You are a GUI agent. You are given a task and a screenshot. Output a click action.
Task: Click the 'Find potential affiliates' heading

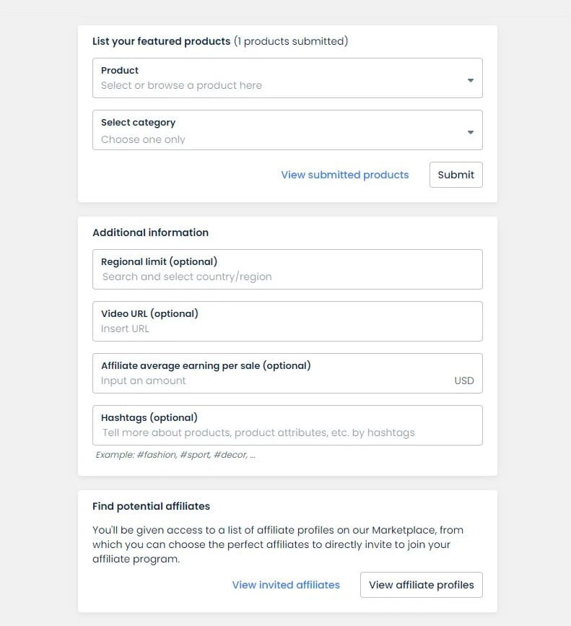[x=151, y=506]
